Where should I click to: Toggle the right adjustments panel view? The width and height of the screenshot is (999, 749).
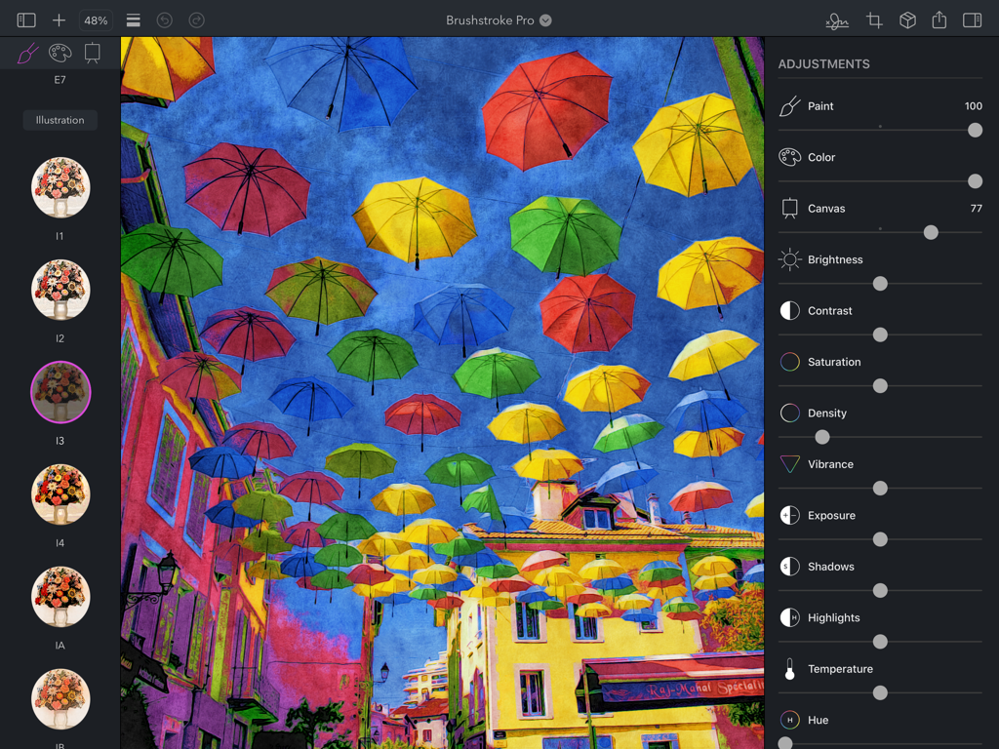(972, 20)
